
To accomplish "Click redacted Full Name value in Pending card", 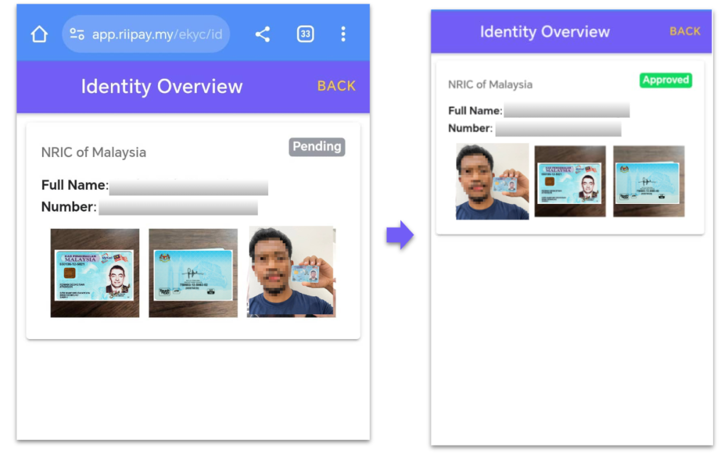I will tap(188, 187).
